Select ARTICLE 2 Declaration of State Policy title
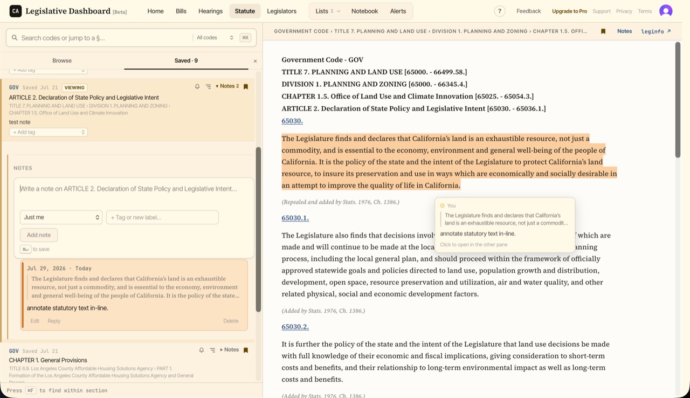The width and height of the screenshot is (690, 398). coord(84,98)
